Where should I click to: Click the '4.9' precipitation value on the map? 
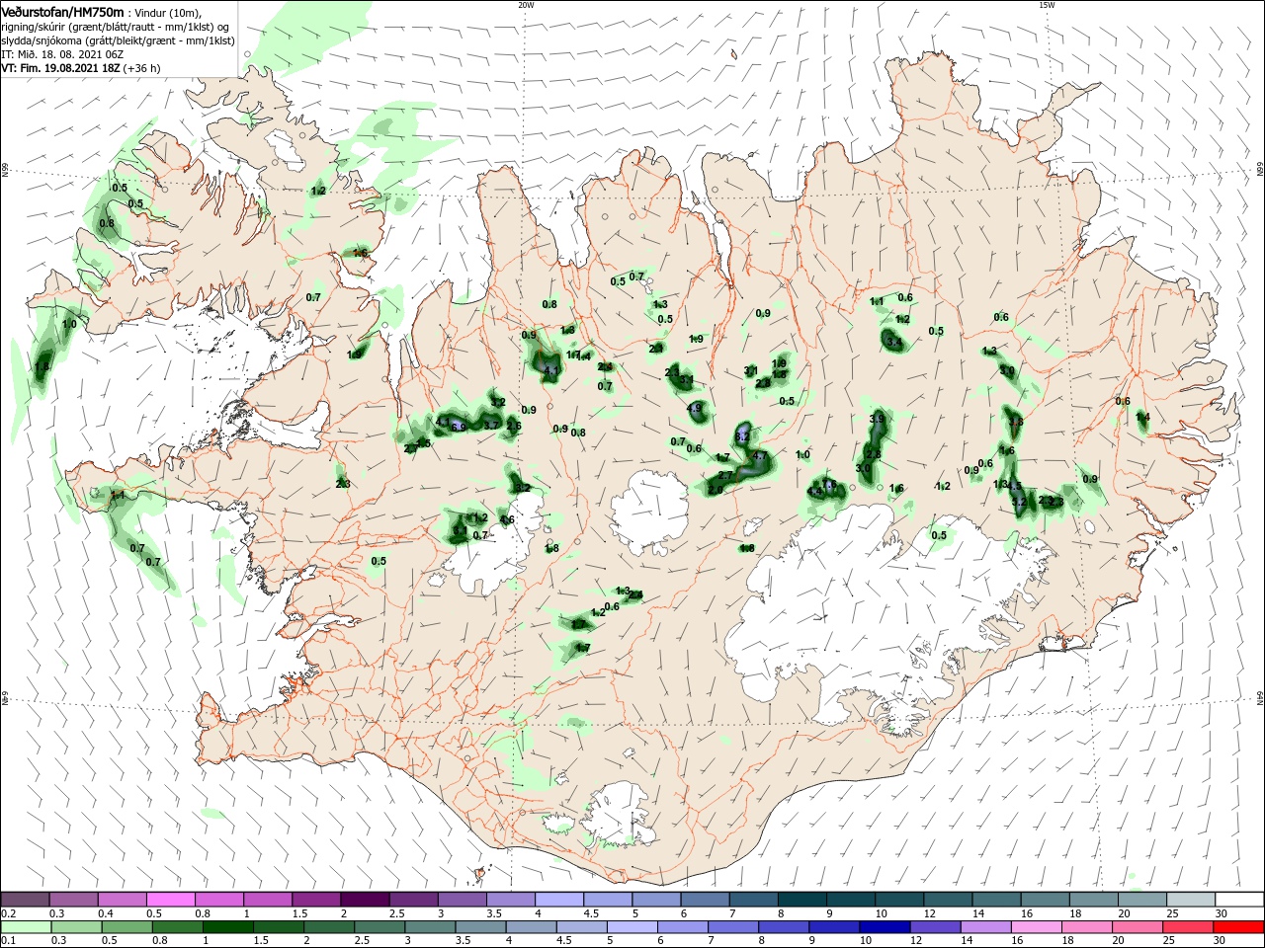[x=694, y=408]
